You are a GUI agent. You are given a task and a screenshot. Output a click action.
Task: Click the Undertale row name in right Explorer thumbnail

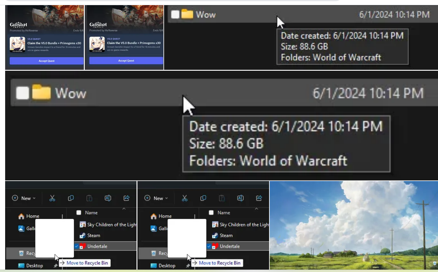pos(230,246)
